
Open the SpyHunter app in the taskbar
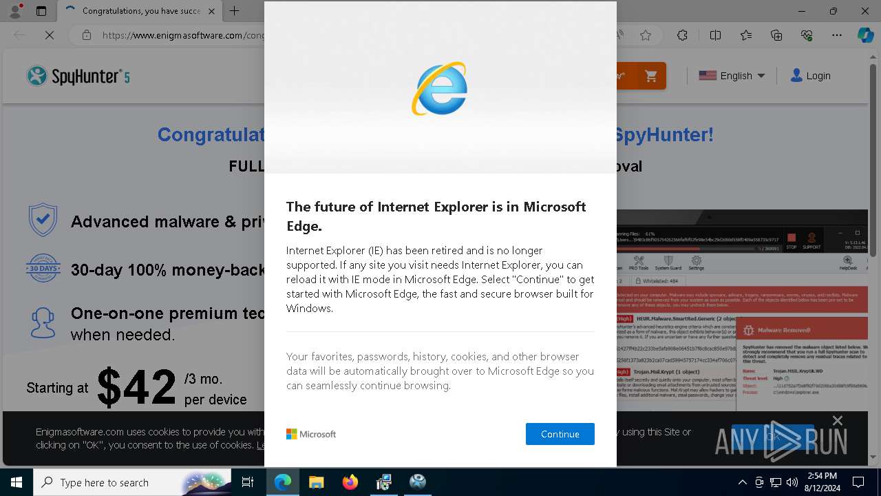click(417, 482)
